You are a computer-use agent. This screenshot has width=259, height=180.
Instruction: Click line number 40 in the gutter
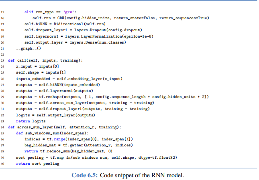[4, 163]
